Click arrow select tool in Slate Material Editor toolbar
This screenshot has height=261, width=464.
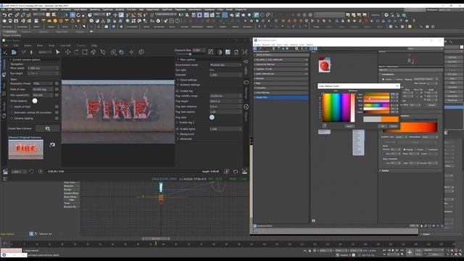[255, 49]
